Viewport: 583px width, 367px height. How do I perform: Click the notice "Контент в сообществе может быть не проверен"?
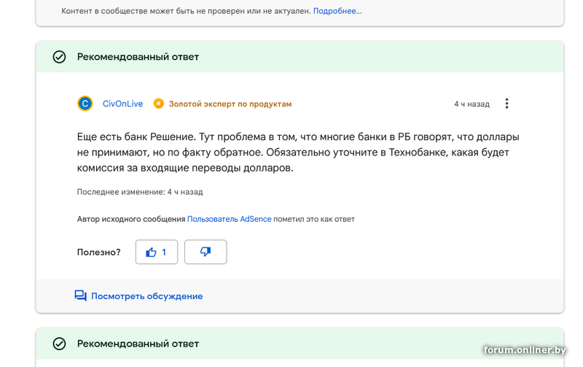(x=186, y=11)
